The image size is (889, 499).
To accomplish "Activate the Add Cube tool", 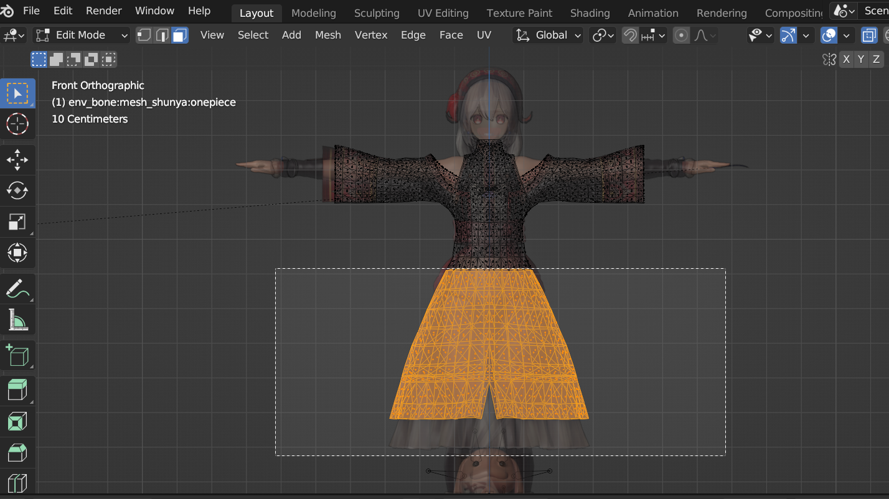I will point(17,355).
